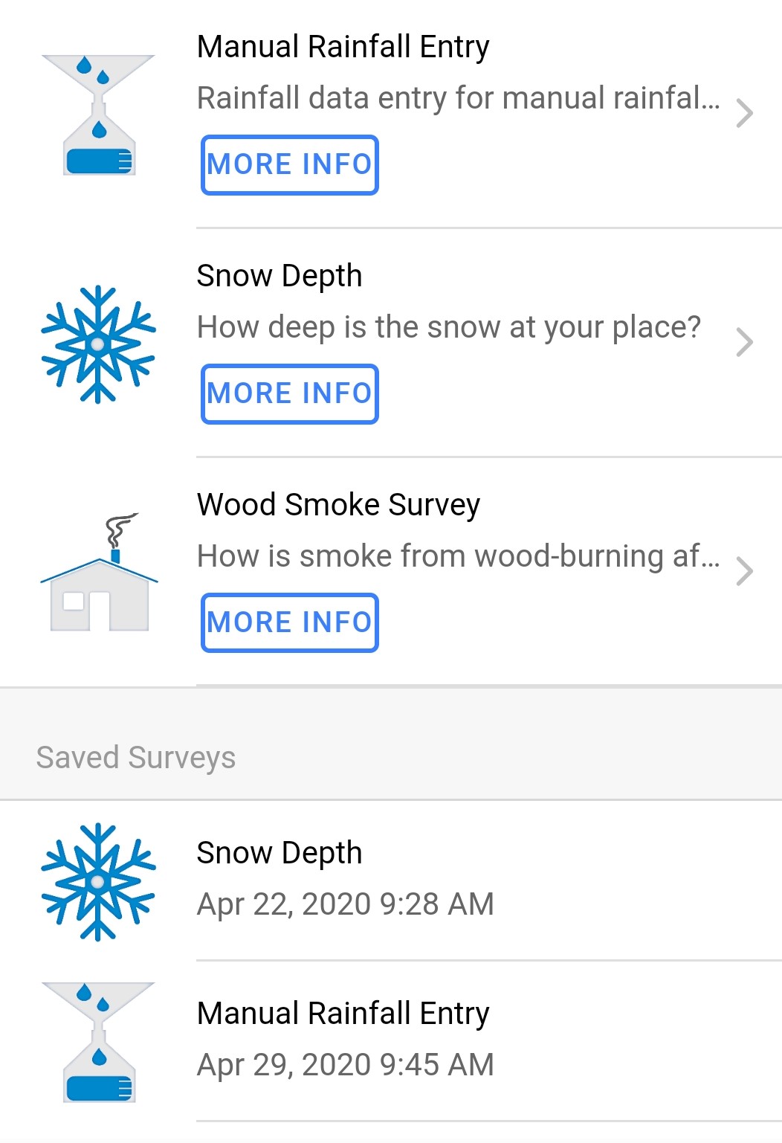The height and width of the screenshot is (1143, 782).
Task: Tap the "How is smoke from wood-burning" description
Action: point(458,556)
